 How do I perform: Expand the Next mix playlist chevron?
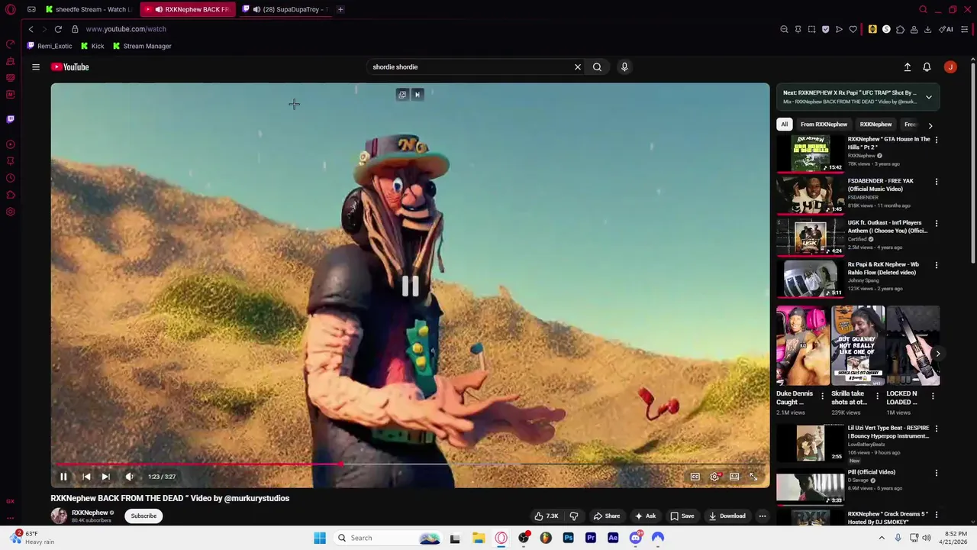(929, 97)
